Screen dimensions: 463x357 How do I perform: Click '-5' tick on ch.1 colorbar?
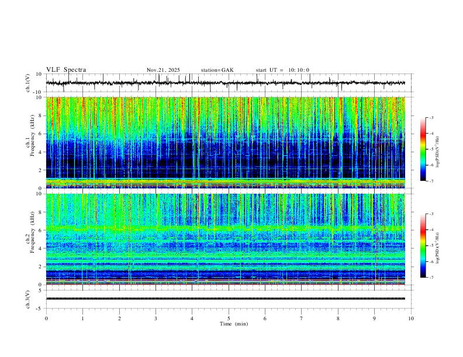point(431,149)
